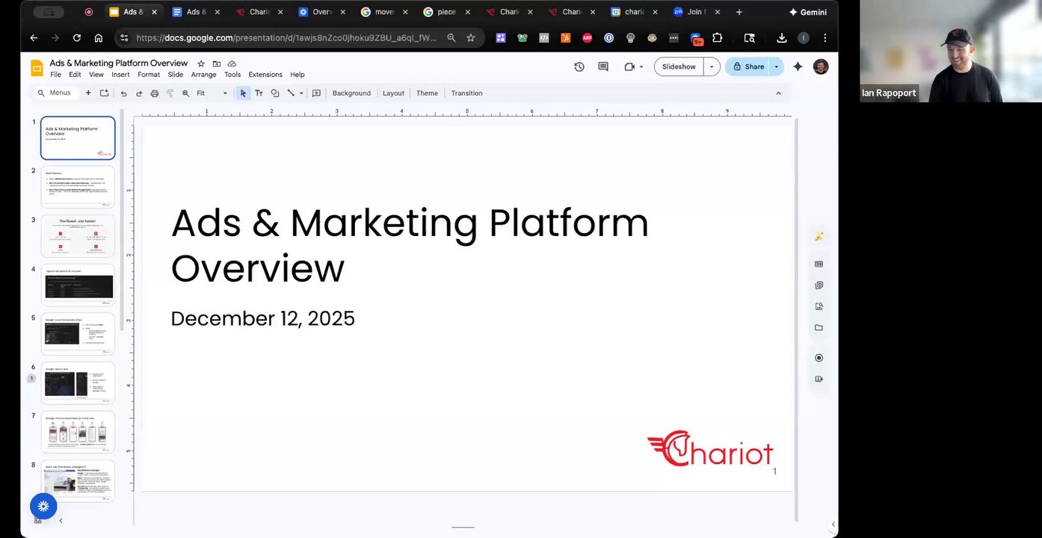The width and height of the screenshot is (1042, 538).
Task: Click the Menus search field
Action: click(55, 93)
